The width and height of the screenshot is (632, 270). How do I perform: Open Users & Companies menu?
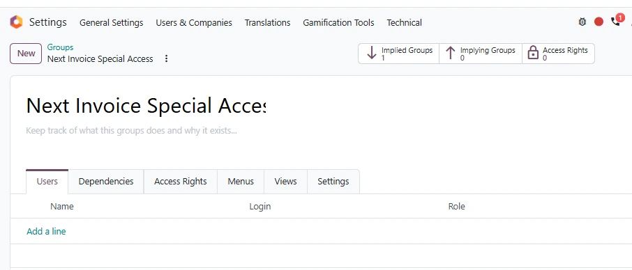[x=194, y=22]
